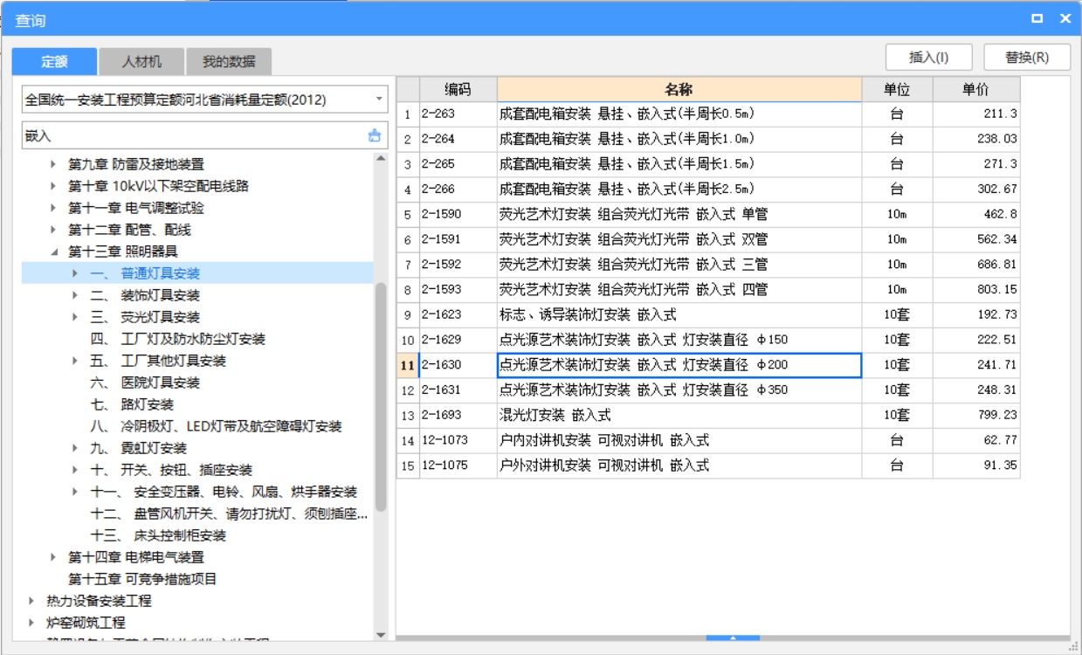Select 荧光艺术灯安装 嵌入式 三管 row
1082x655 pixels.
coord(708,265)
